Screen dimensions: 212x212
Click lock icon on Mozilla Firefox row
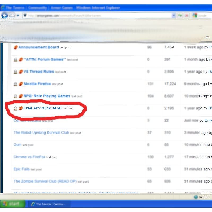pyautogui.click(x=16, y=84)
